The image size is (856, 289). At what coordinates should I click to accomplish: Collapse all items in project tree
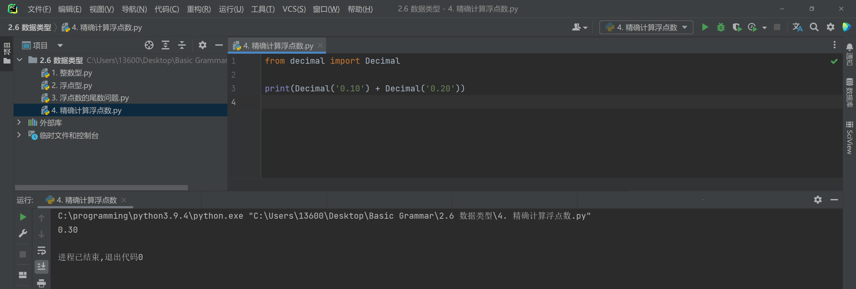pyautogui.click(x=182, y=45)
